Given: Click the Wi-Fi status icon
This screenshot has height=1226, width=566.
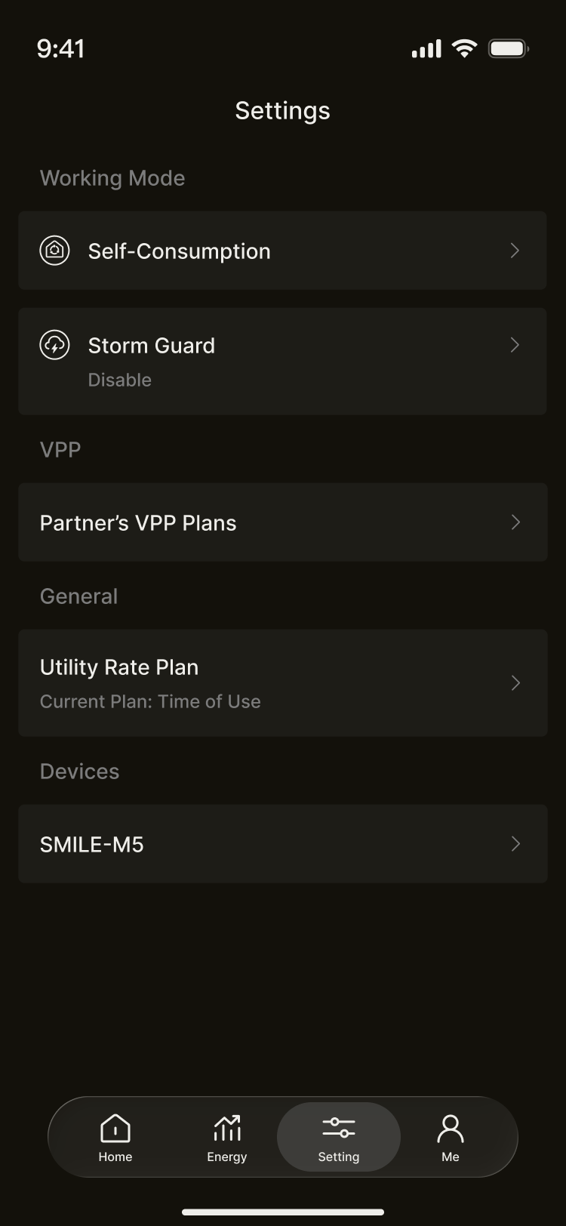Looking at the screenshot, I should pos(464,49).
